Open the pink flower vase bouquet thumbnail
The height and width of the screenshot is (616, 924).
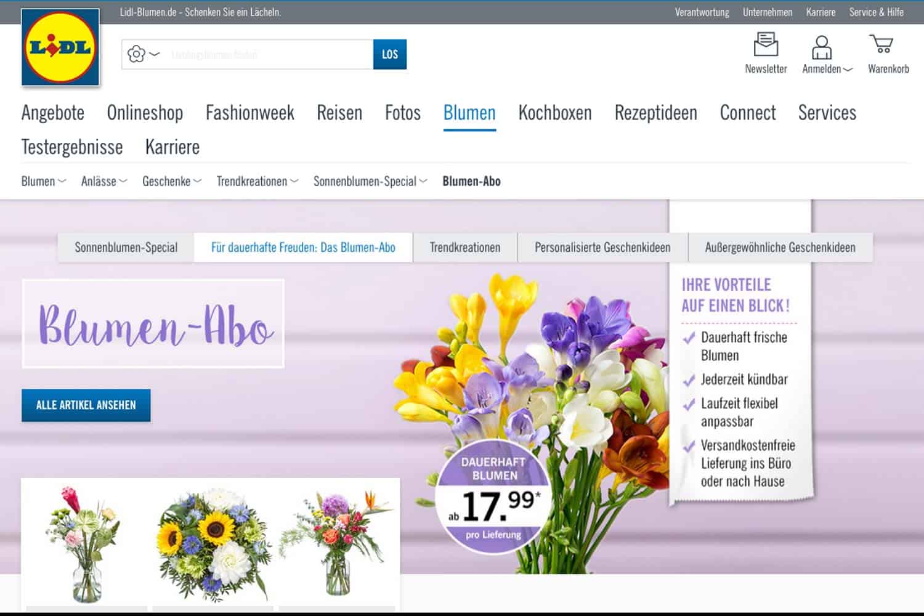tap(85, 544)
